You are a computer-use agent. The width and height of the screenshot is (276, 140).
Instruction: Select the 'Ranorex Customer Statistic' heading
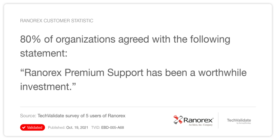coord(57,21)
